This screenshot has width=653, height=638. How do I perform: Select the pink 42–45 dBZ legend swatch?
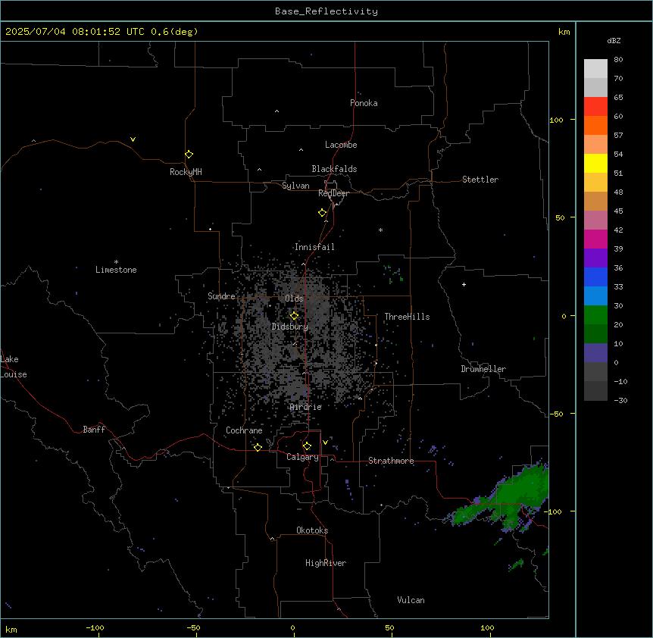coord(595,220)
